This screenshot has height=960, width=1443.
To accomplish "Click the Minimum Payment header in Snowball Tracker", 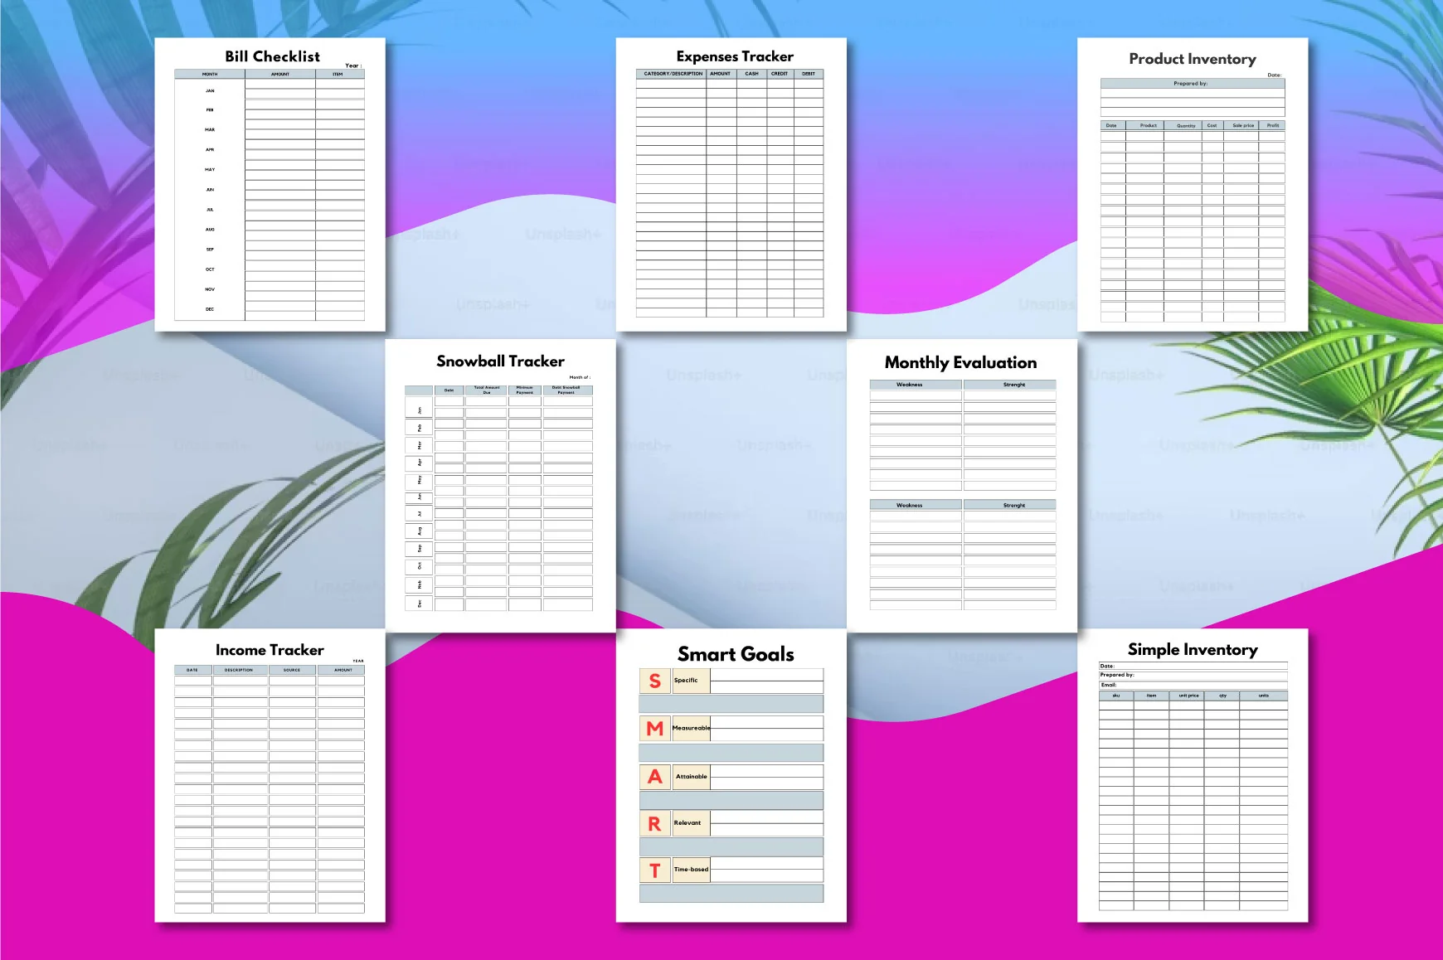I will pos(525,390).
